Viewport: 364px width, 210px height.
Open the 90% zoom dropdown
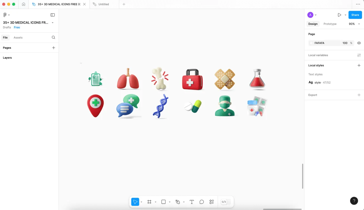coord(354,24)
